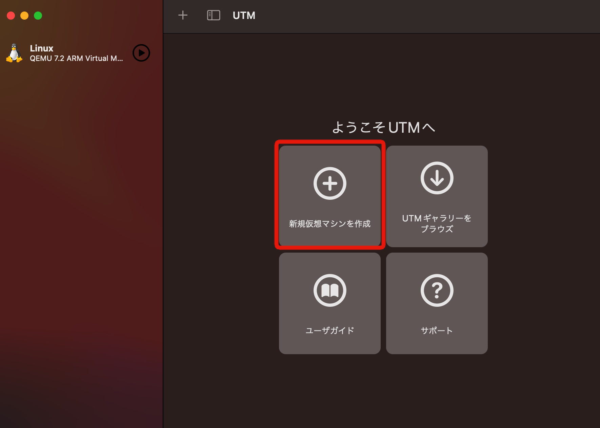
Task: Click the QEMU 7.2 ARM Virtual M... subtitle
Action: 76,58
